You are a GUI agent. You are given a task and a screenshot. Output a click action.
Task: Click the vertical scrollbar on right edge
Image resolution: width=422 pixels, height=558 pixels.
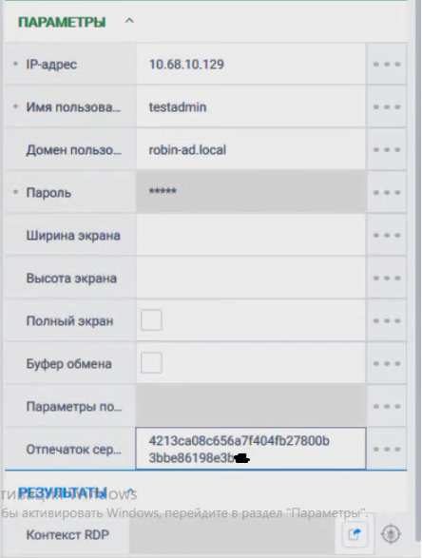pos(418,271)
